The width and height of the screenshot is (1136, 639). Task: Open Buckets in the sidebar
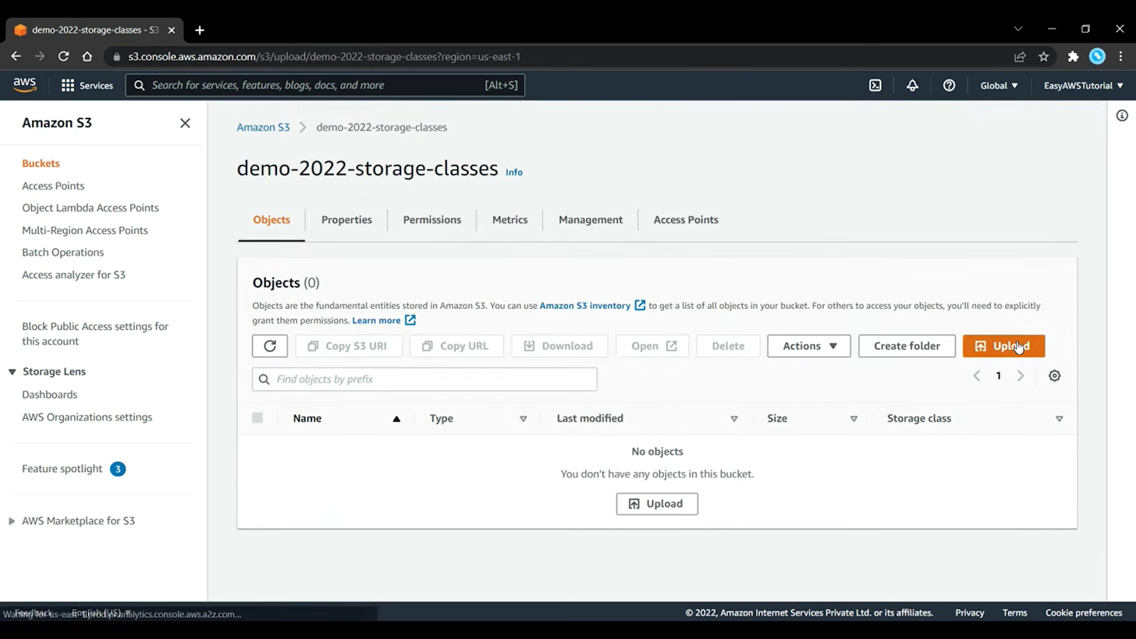(x=41, y=163)
